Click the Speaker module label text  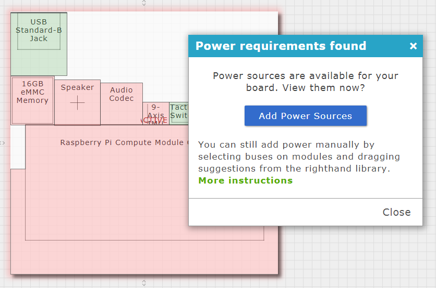click(x=77, y=87)
